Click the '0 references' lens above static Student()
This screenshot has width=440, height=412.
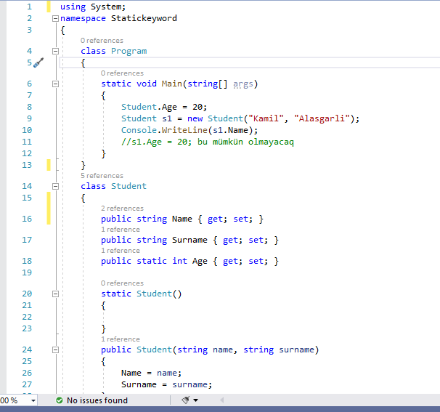point(122,283)
